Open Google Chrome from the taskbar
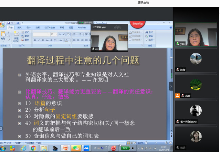This screenshot has height=152, width=220. (33, 148)
